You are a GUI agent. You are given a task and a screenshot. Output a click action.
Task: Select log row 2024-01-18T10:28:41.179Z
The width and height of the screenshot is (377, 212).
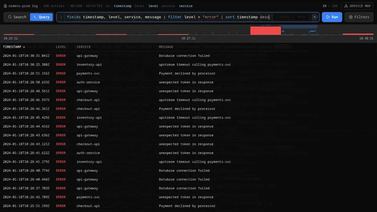coord(188,162)
